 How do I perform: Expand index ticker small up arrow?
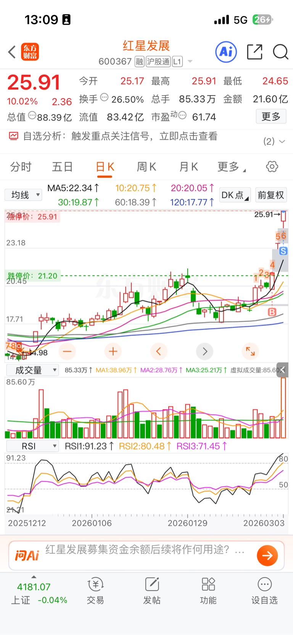click(34, 577)
